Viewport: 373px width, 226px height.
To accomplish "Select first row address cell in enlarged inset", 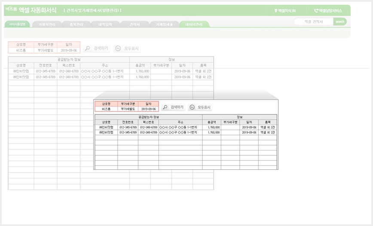I will click(x=180, y=127).
